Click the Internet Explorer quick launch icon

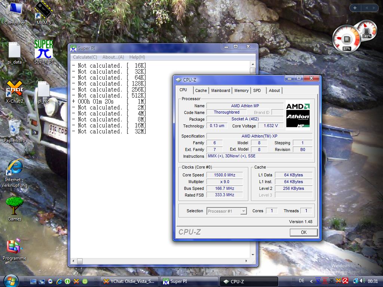tap(59, 281)
